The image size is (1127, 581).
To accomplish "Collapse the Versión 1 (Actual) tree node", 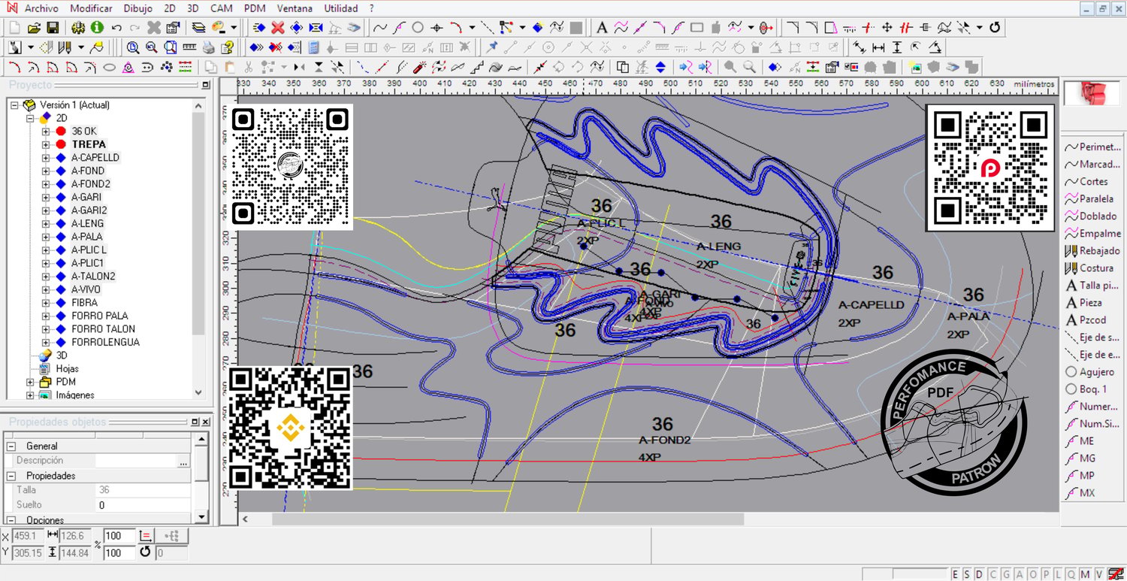I will 15,105.
